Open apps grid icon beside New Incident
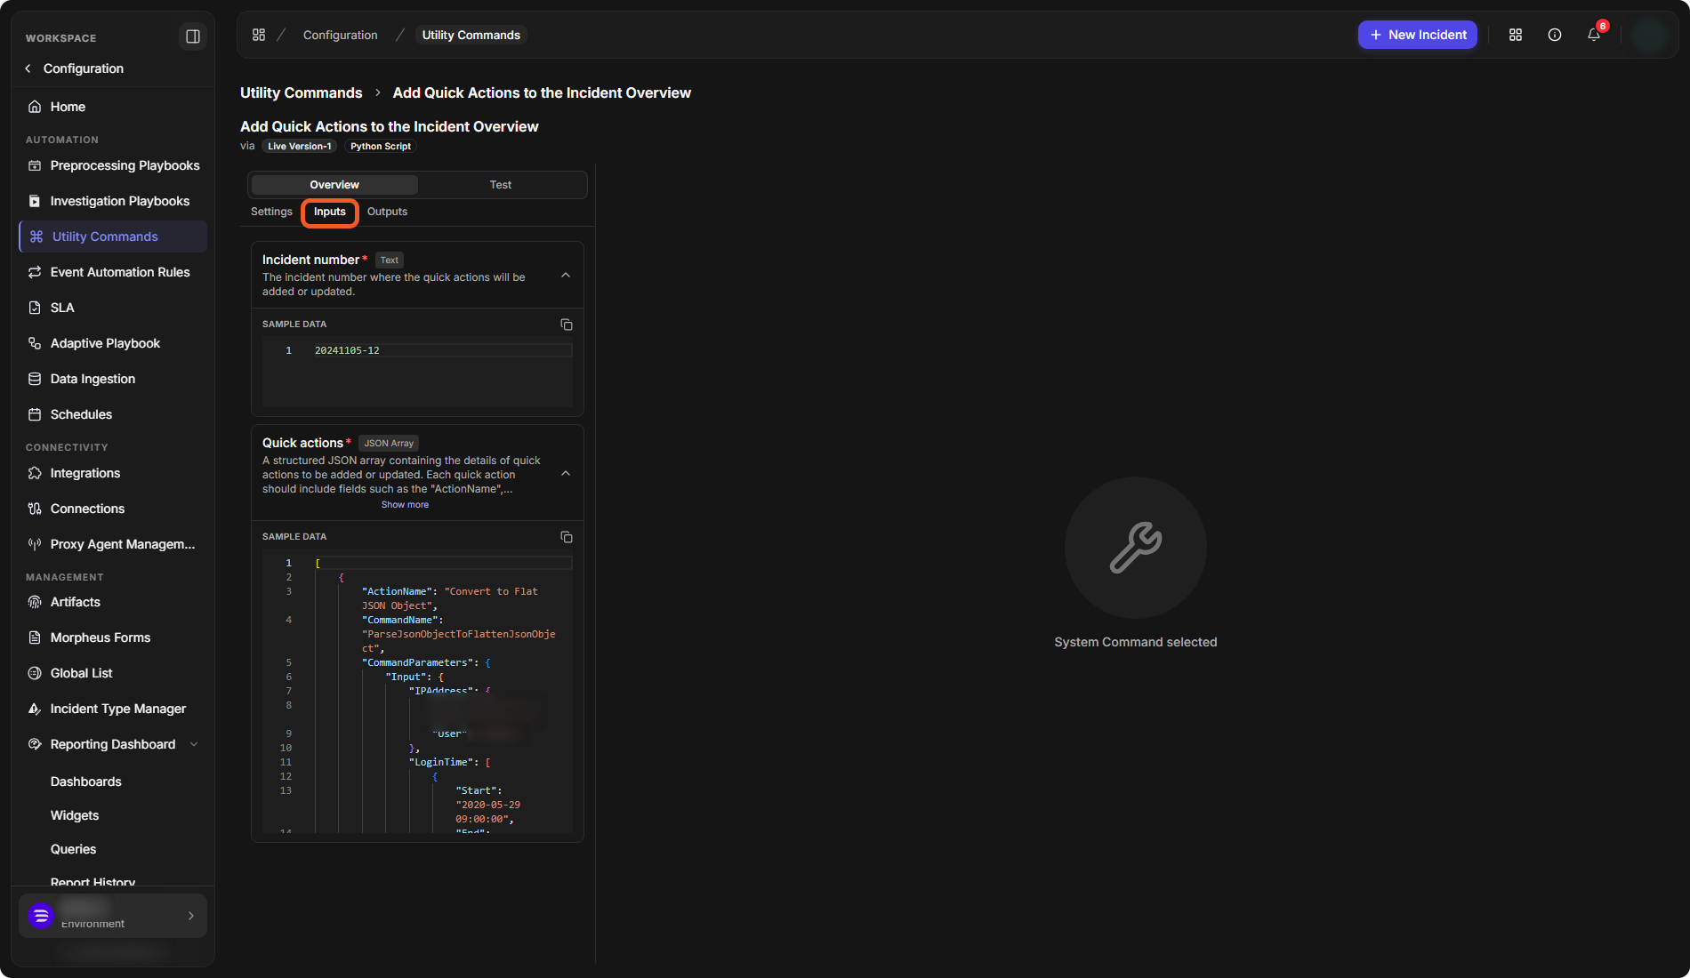Screen dimensions: 1690x978 point(1516,35)
